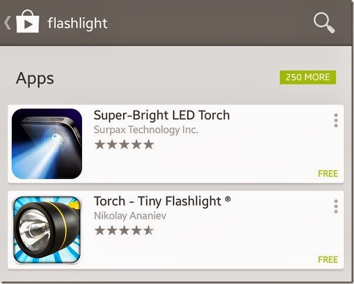Tap the first star of Super-Bright LED Torch rating
The height and width of the screenshot is (284, 354).
pyautogui.click(x=100, y=144)
